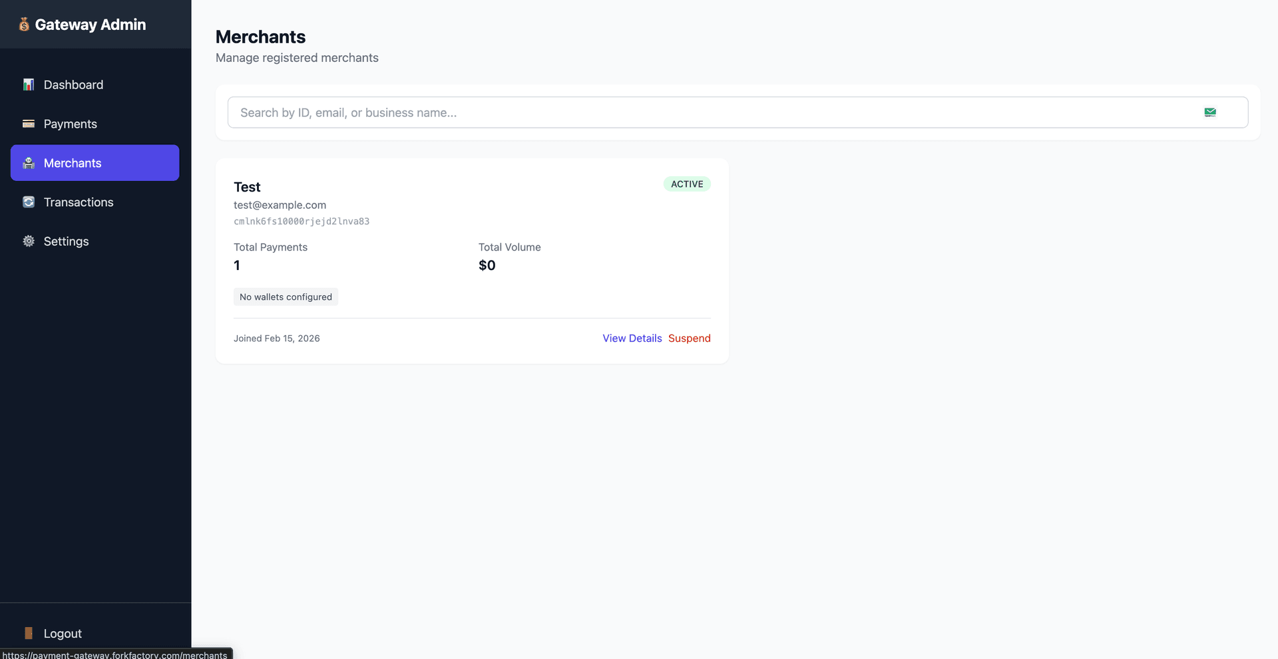
Task: Click the Logout door icon
Action: coord(29,633)
